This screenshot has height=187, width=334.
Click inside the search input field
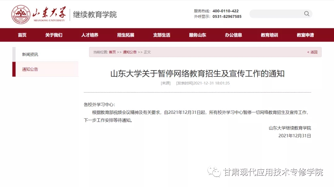click(277, 14)
